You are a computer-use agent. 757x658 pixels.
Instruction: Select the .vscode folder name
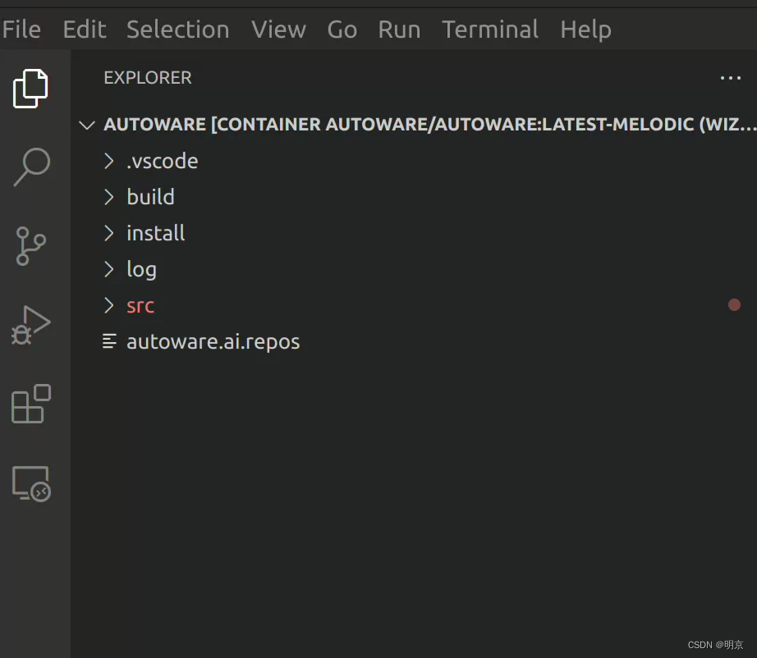pyautogui.click(x=163, y=161)
